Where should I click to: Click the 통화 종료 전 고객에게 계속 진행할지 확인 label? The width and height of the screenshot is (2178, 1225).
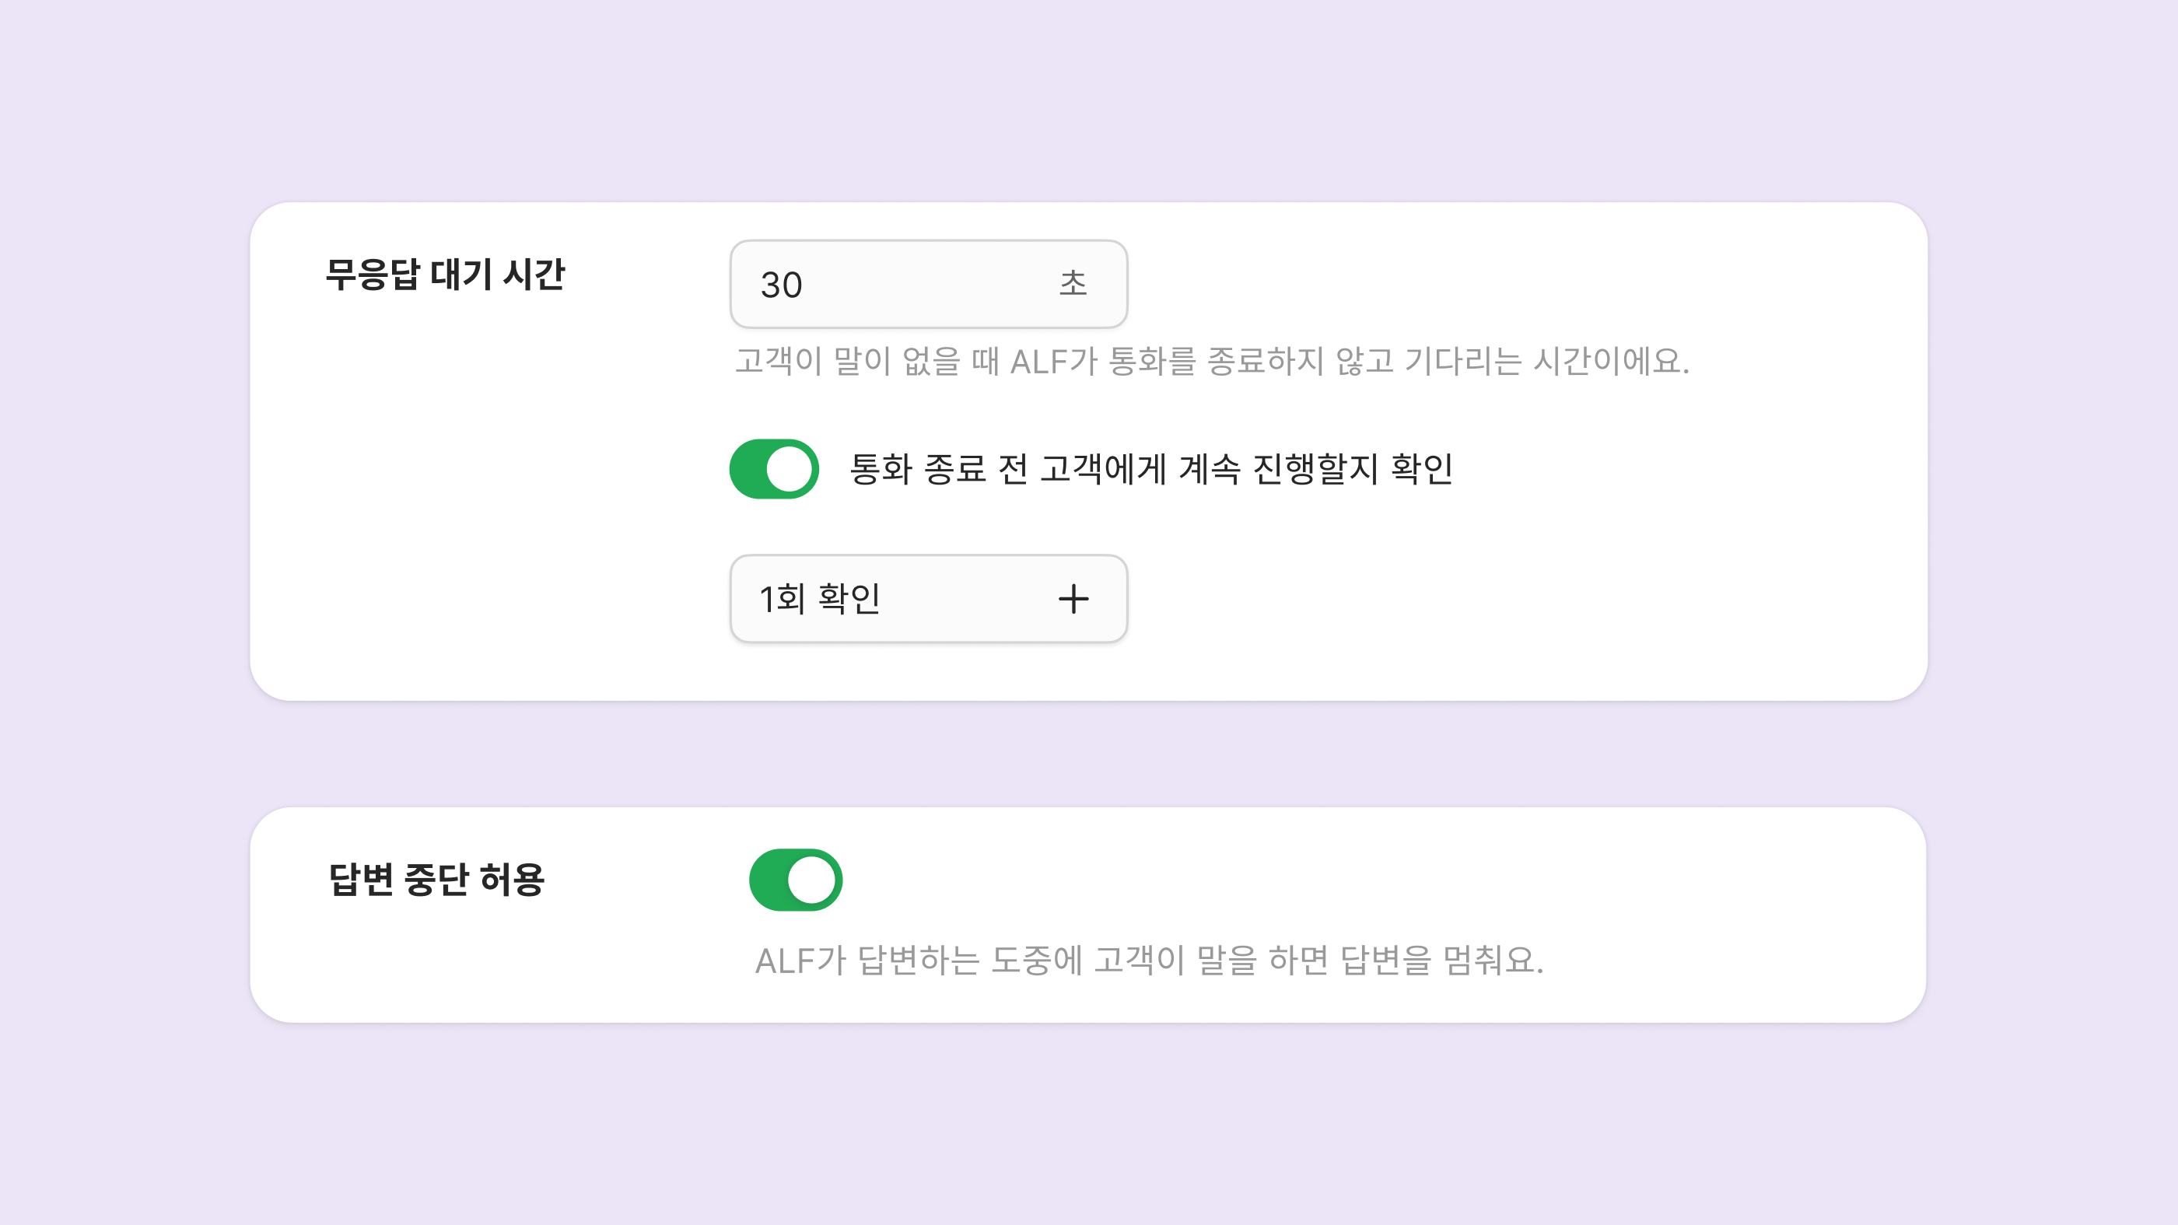[x=1150, y=469]
